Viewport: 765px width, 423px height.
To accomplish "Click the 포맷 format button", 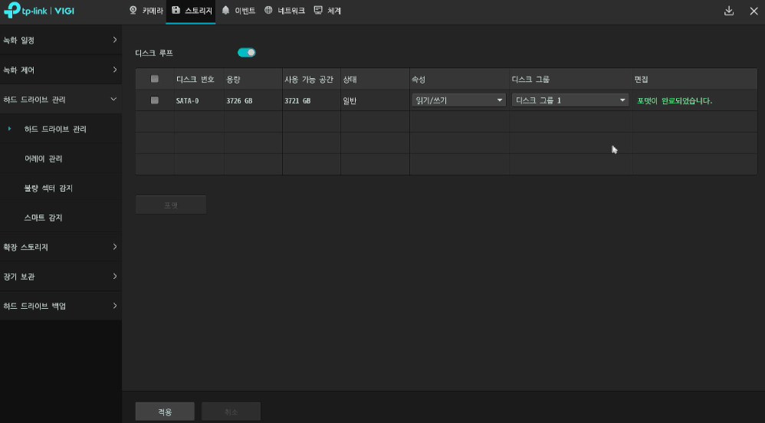I will point(170,205).
